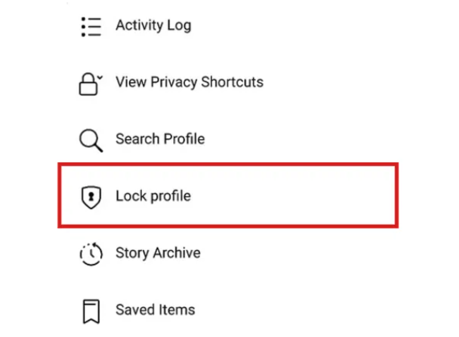Select the Search Profile text label

[x=160, y=139]
